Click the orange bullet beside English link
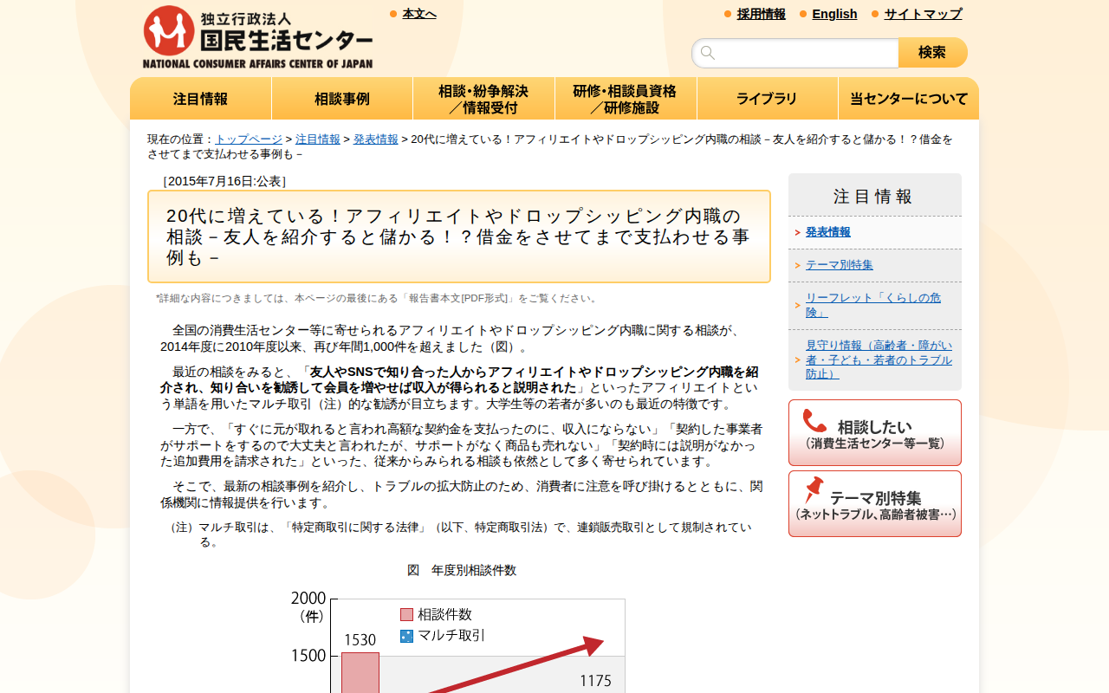This screenshot has width=1109, height=693. [803, 14]
